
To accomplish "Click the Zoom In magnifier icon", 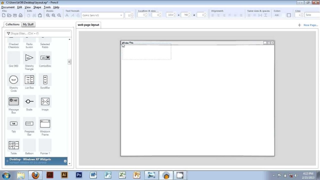I will point(48,15).
